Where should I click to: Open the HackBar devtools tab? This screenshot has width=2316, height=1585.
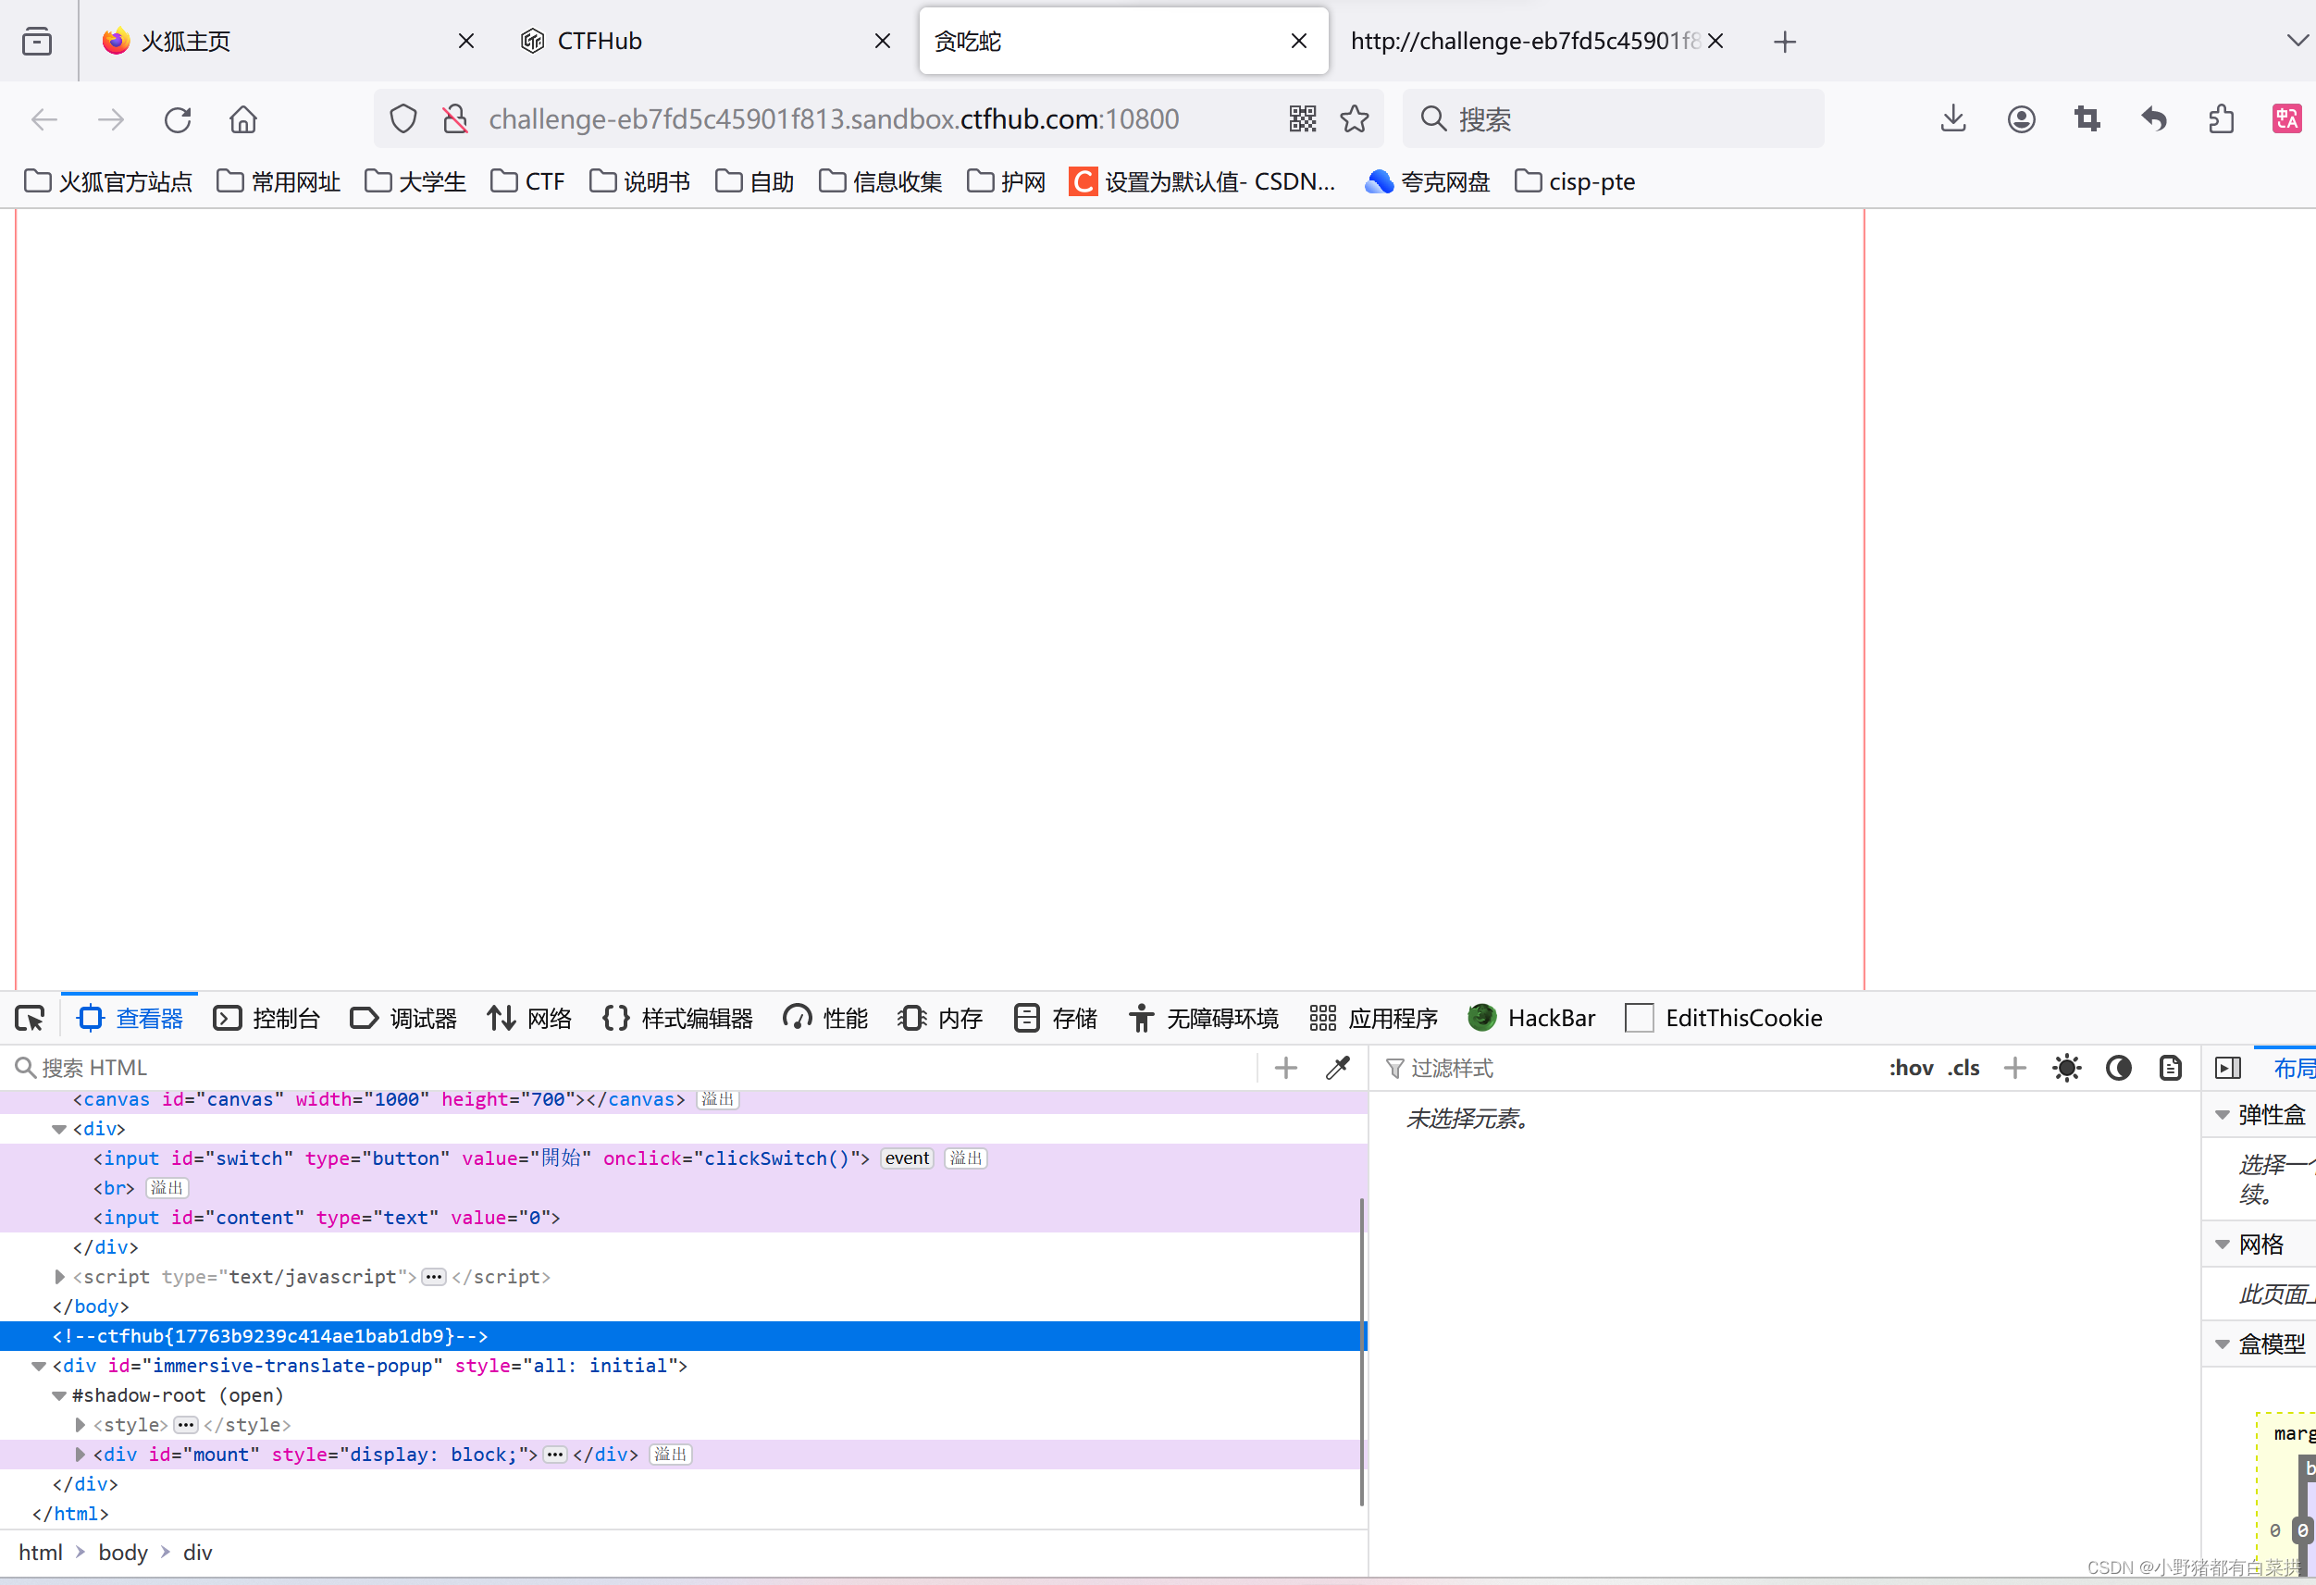click(x=1531, y=1018)
